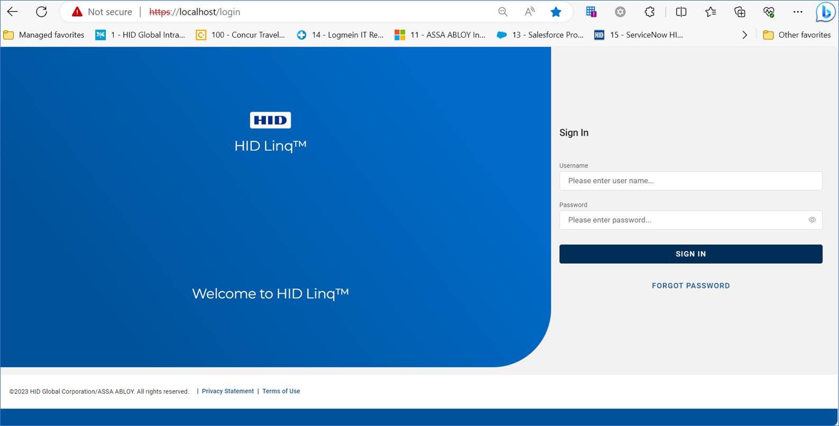Click the copyright HID Global Corporation text
The image size is (839, 426).
point(99,392)
